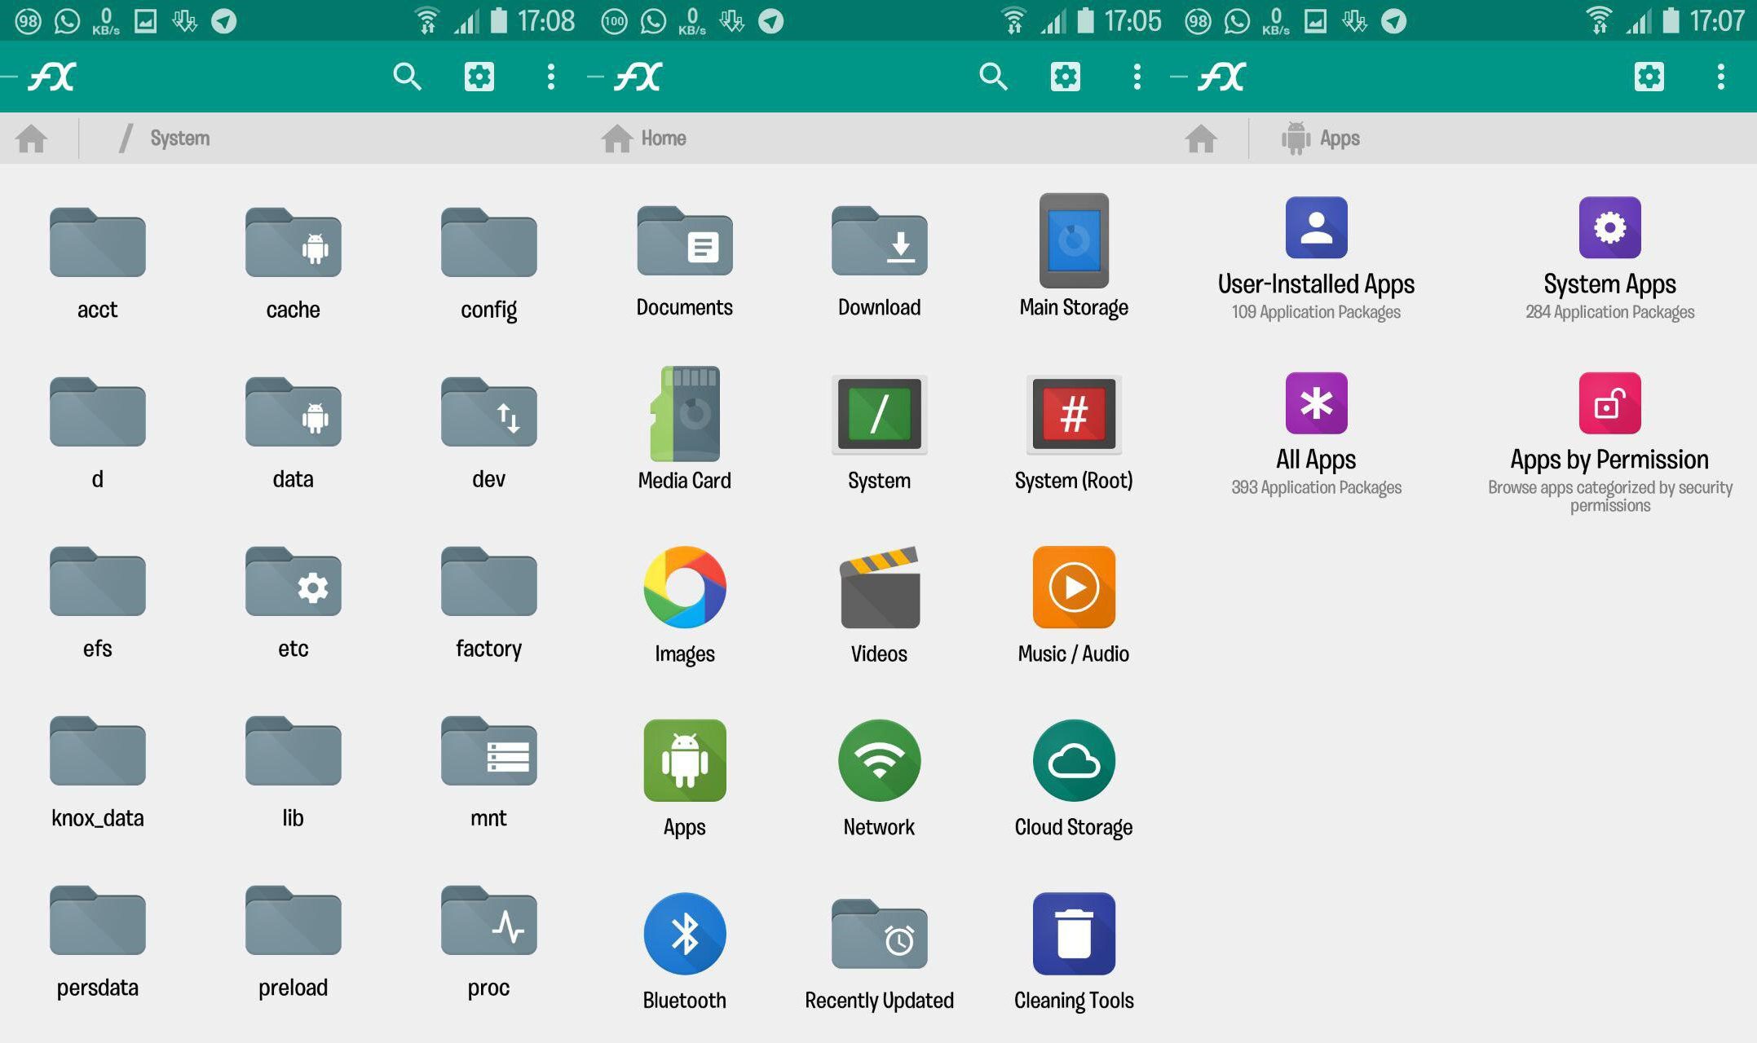Open Cloud Storage
This screenshot has height=1043, width=1757.
[1074, 760]
